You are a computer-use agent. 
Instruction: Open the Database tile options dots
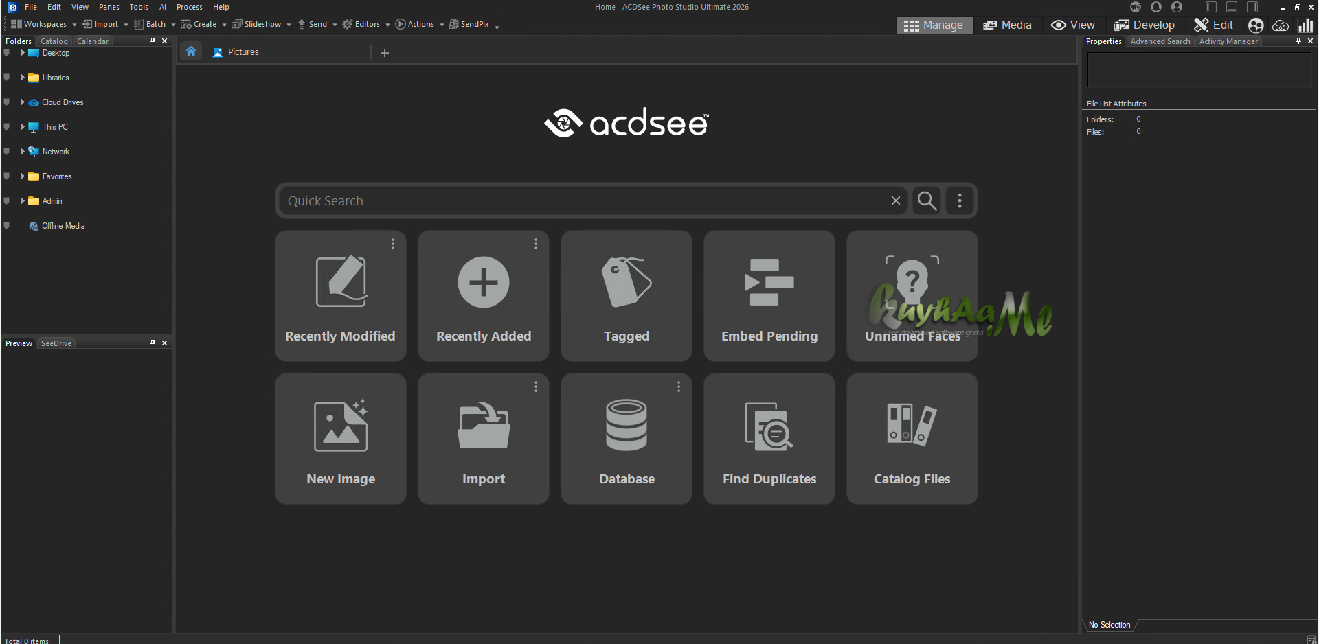point(679,387)
